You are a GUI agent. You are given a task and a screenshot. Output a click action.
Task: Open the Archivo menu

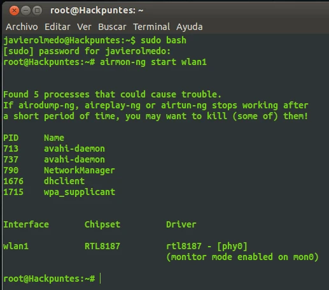click(x=22, y=27)
